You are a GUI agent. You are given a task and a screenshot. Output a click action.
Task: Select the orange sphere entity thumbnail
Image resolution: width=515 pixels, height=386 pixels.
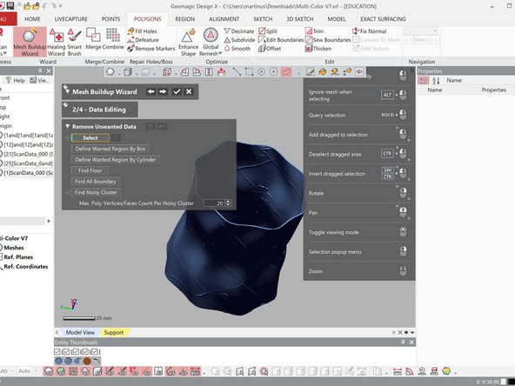pos(87,361)
